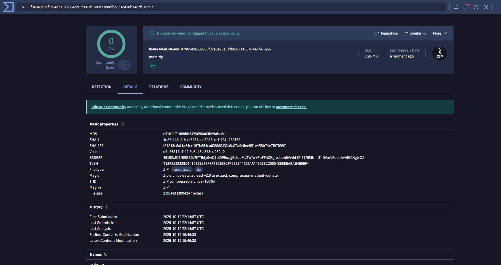
Task: Click the Join our Community link
Action: pyautogui.click(x=108, y=107)
